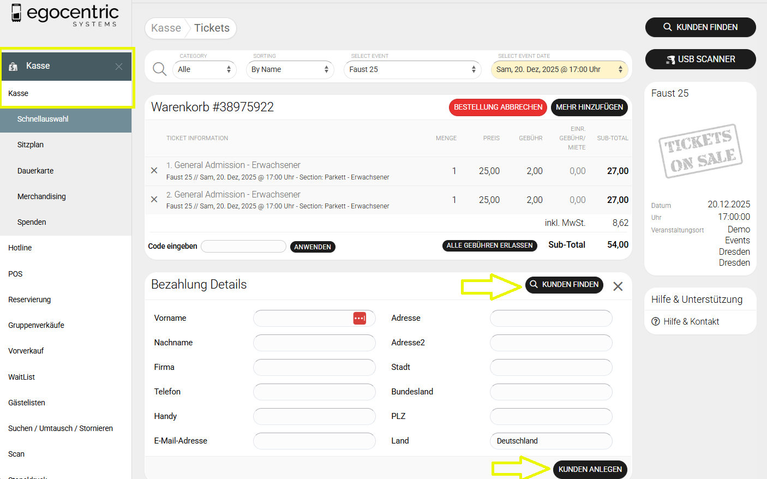Remove first General Admission ticket with X

tap(154, 171)
